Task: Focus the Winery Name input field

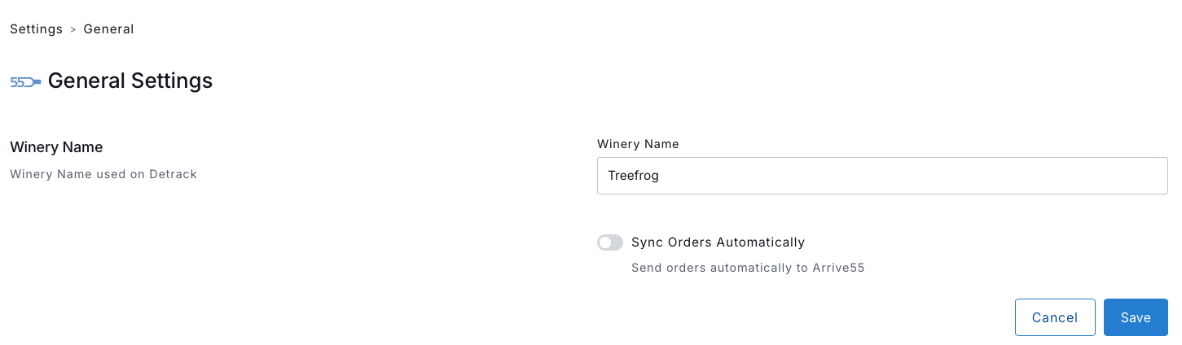Action: 882,176
